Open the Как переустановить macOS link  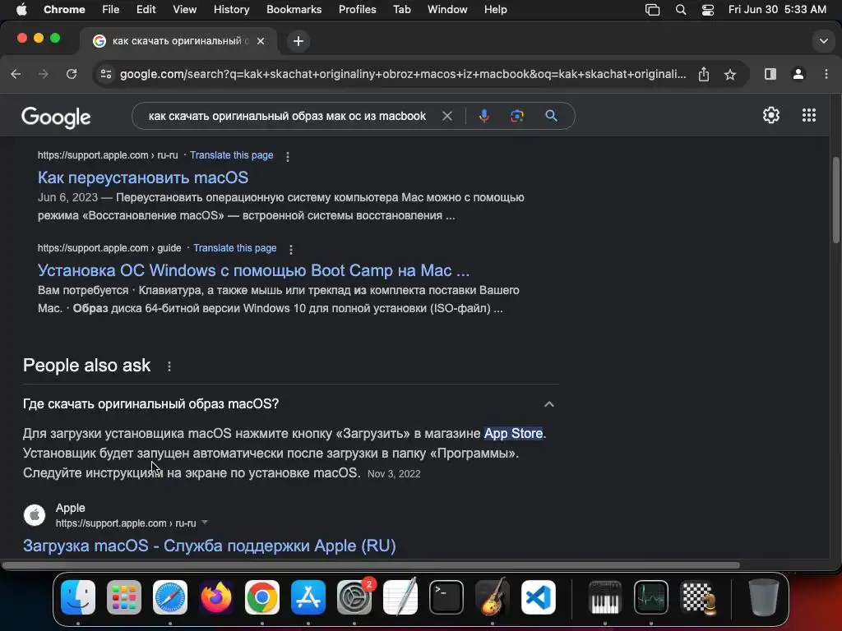point(143,177)
